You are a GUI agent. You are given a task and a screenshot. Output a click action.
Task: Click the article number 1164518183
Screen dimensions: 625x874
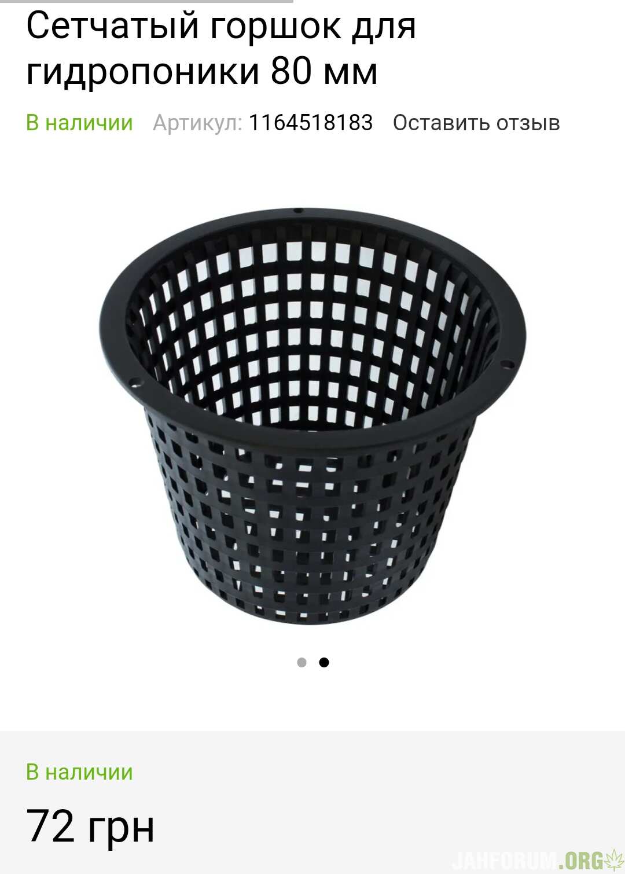pyautogui.click(x=311, y=123)
